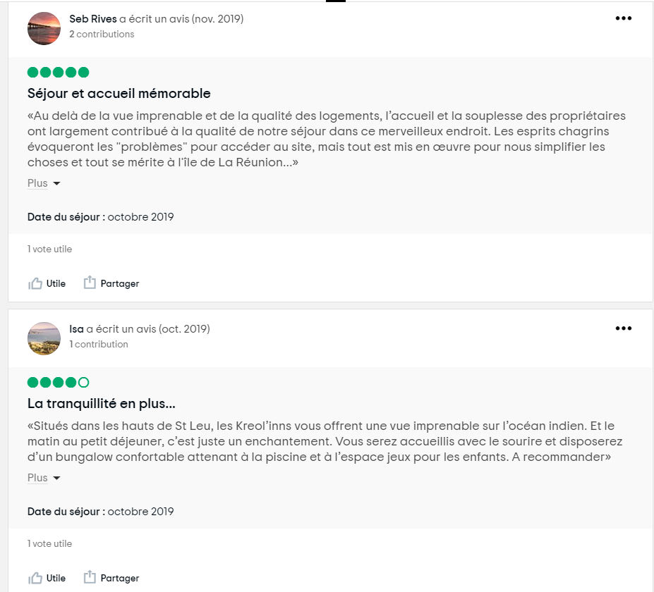The height and width of the screenshot is (592, 654).
Task: Open three-dot menu on Seb Rives' review
Action: click(623, 18)
